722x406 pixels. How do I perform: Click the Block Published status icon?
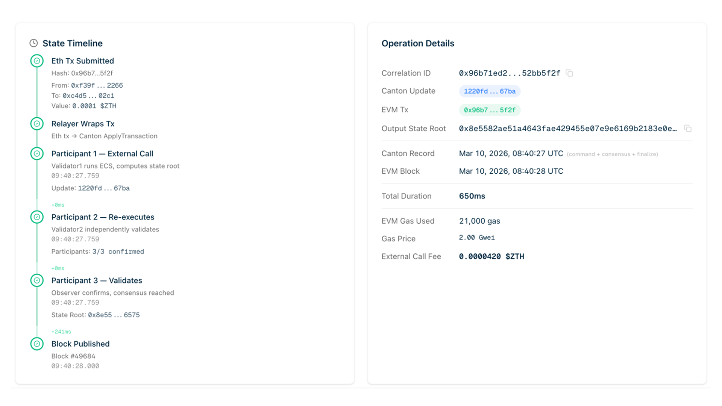[37, 344]
